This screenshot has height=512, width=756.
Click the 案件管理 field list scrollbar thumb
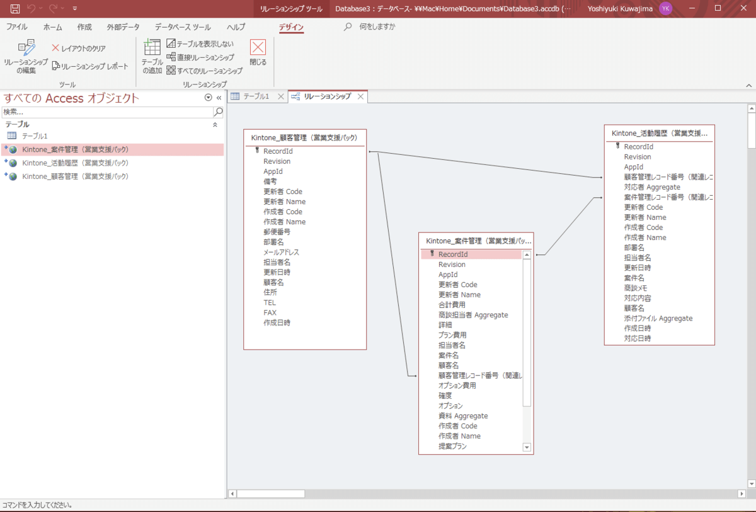point(527,333)
